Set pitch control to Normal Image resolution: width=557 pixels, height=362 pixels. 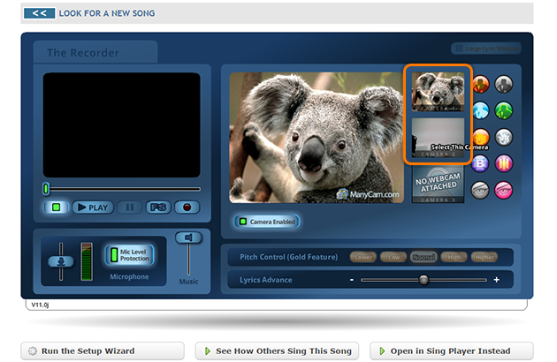coord(423,257)
